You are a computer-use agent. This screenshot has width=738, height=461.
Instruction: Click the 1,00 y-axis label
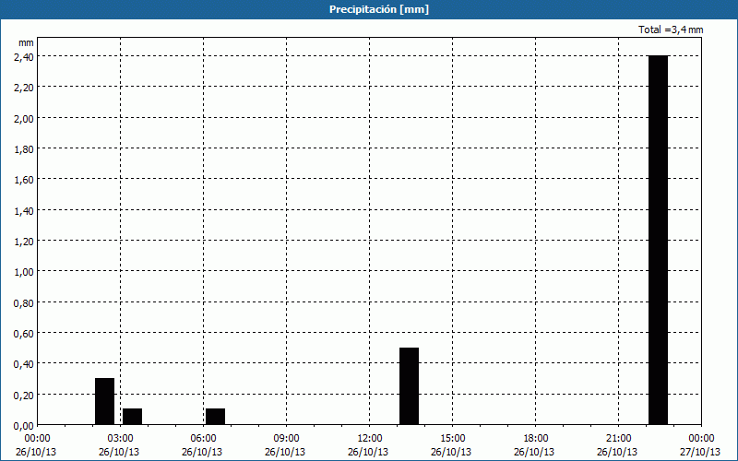coord(24,271)
